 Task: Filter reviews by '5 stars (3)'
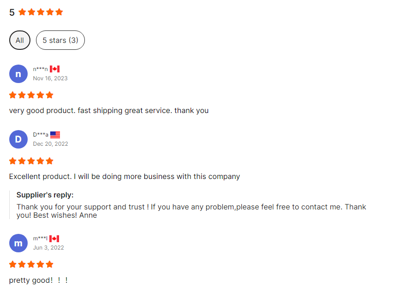(60, 40)
